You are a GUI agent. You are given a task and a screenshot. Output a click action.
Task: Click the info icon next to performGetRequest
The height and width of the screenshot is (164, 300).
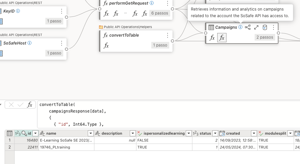pyautogui.click(x=152, y=3)
